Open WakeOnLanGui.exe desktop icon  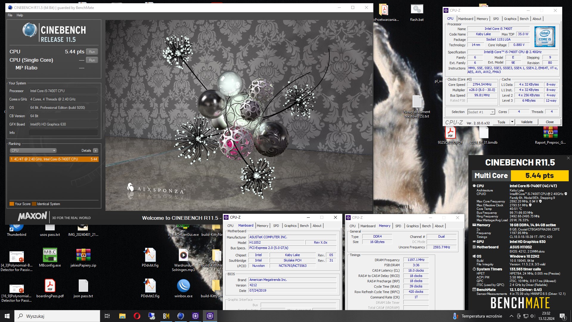coord(183,230)
